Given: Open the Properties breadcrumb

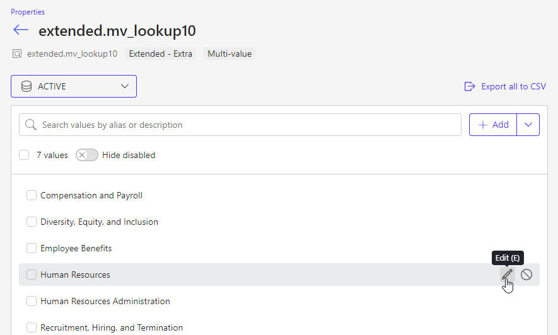Looking at the screenshot, I should pyautogui.click(x=28, y=12).
